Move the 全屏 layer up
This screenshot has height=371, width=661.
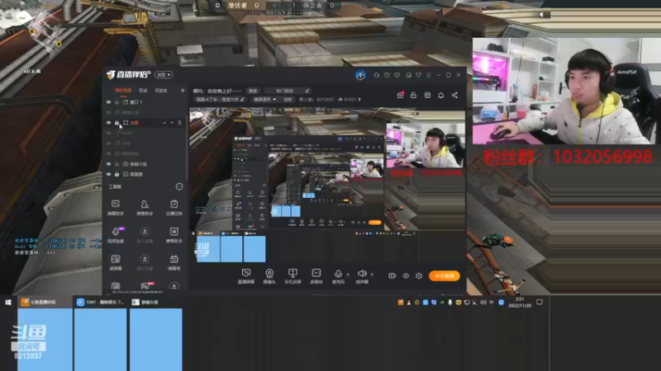pyautogui.click(x=164, y=123)
